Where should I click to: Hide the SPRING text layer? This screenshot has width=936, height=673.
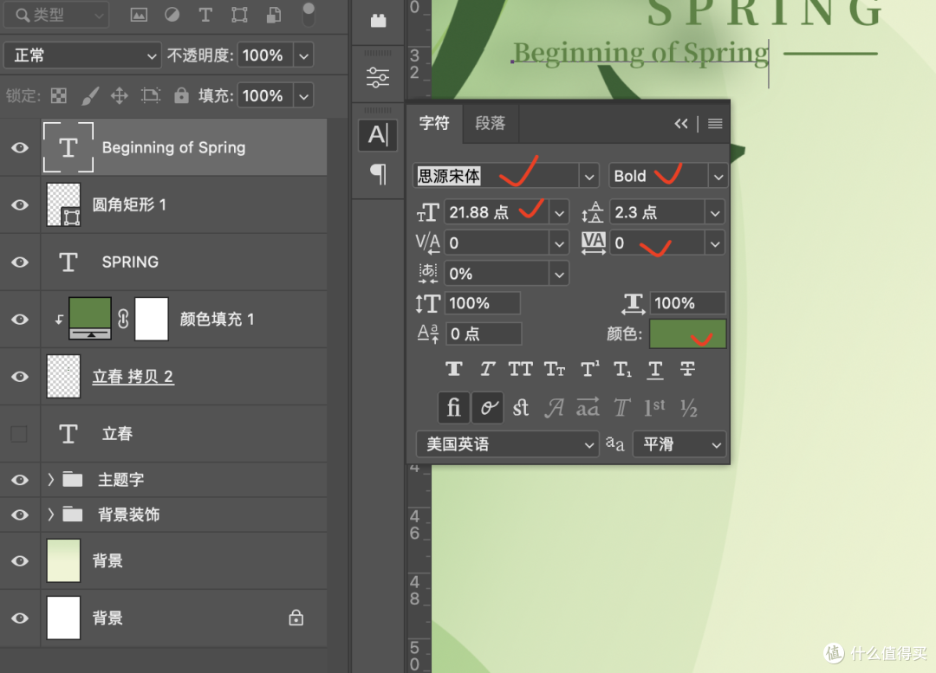point(20,262)
